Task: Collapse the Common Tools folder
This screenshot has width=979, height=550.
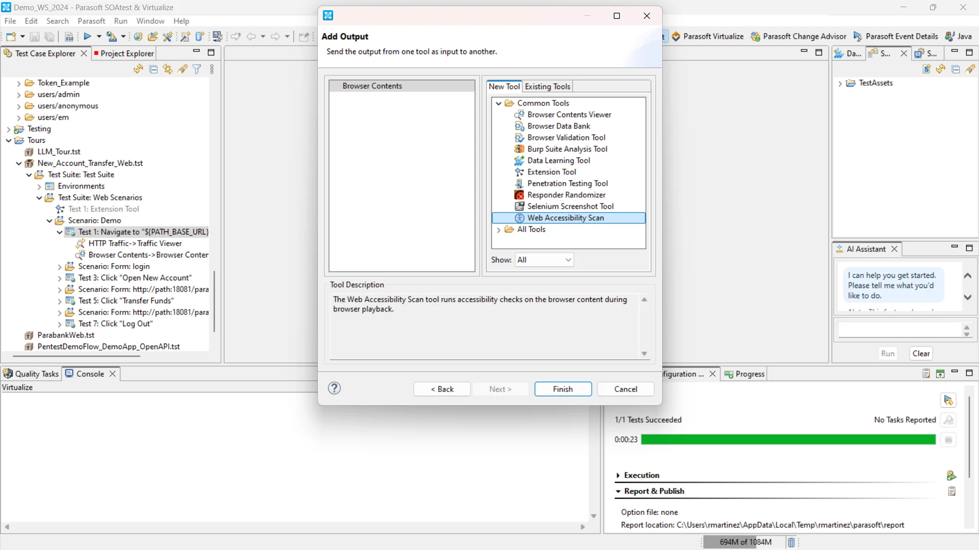Action: click(x=498, y=103)
